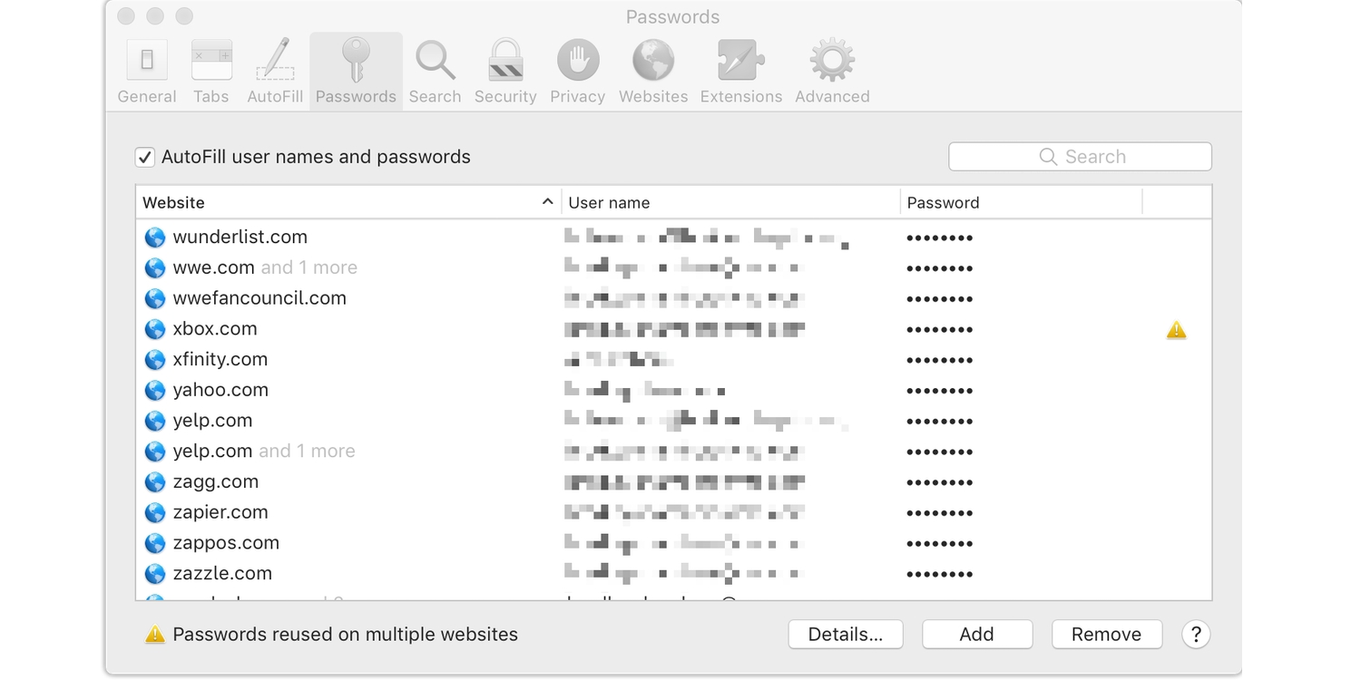Disable AutoFill user names and passwords

[x=145, y=158]
